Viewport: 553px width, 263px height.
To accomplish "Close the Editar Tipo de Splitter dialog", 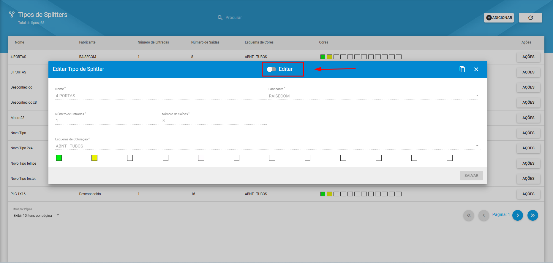I will tap(476, 69).
